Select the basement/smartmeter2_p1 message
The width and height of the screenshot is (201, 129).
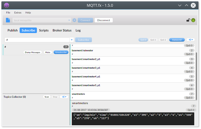click(133, 61)
